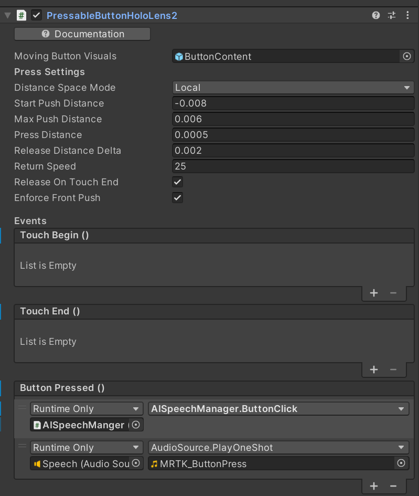Edit the Press Distance value 0.0005

point(293,135)
